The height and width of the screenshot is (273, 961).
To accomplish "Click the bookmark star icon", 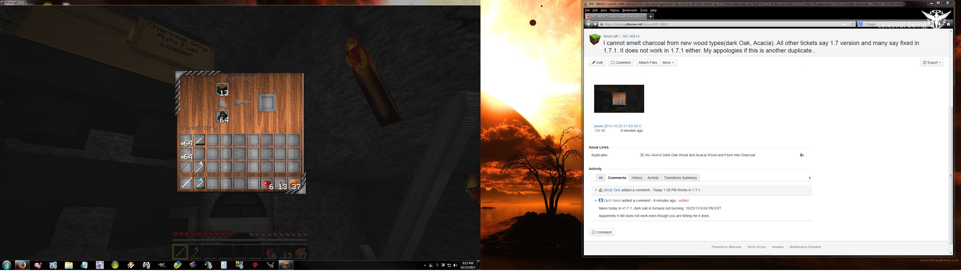I will [x=843, y=24].
